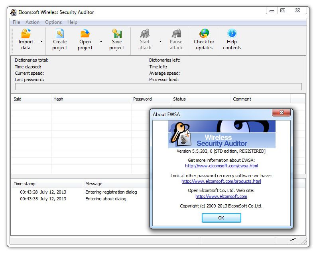
Task: Click the Dictionaries total label
Action: (x=32, y=60)
